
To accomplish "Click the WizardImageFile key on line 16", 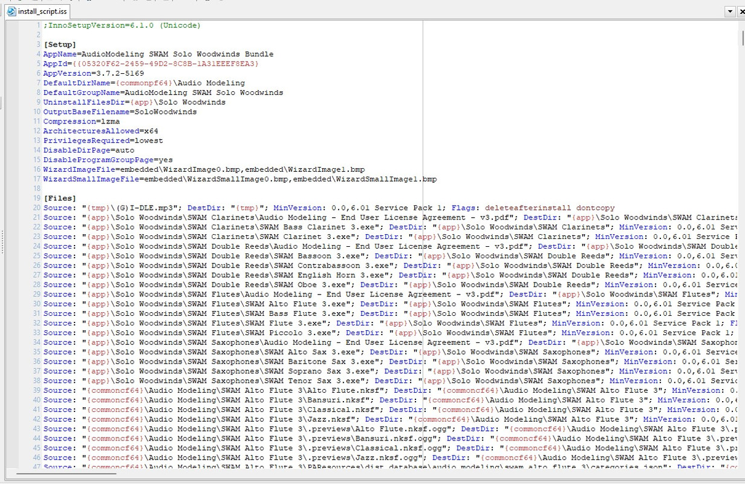I will (x=79, y=171).
